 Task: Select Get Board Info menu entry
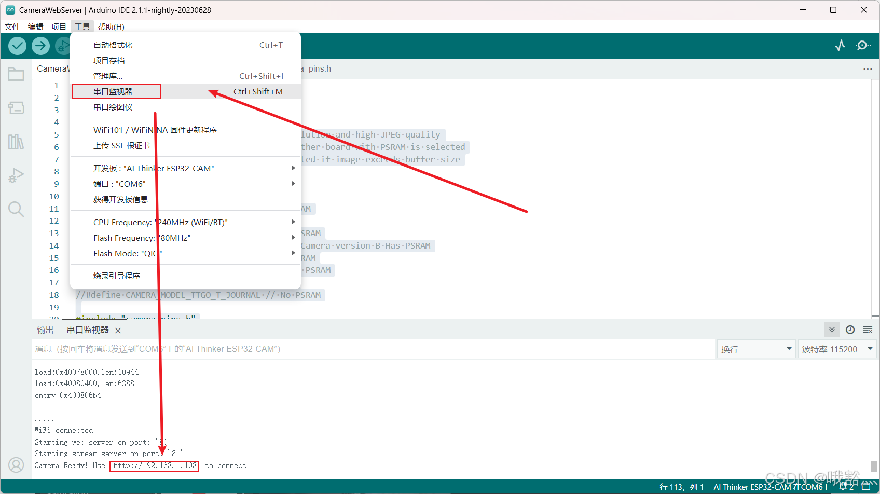point(186,199)
